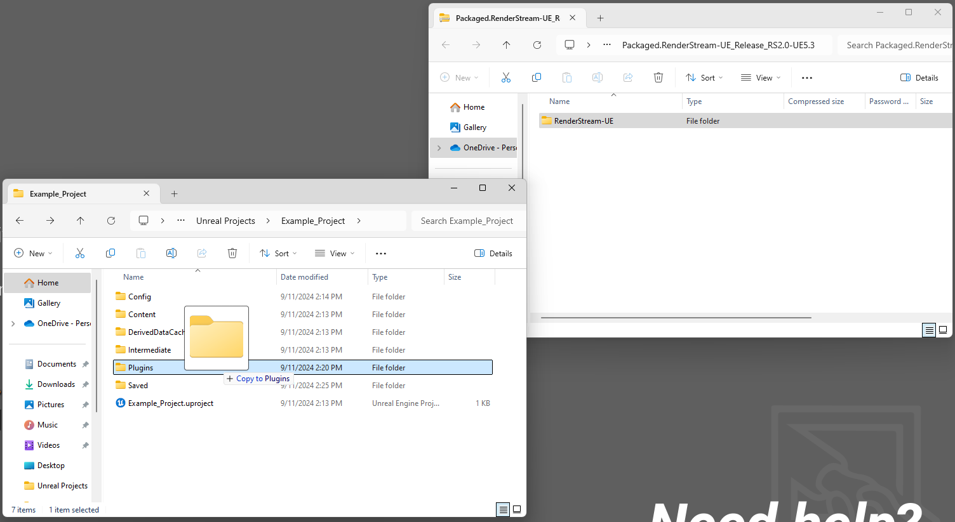Refresh the Example_Project folder view

[111, 221]
